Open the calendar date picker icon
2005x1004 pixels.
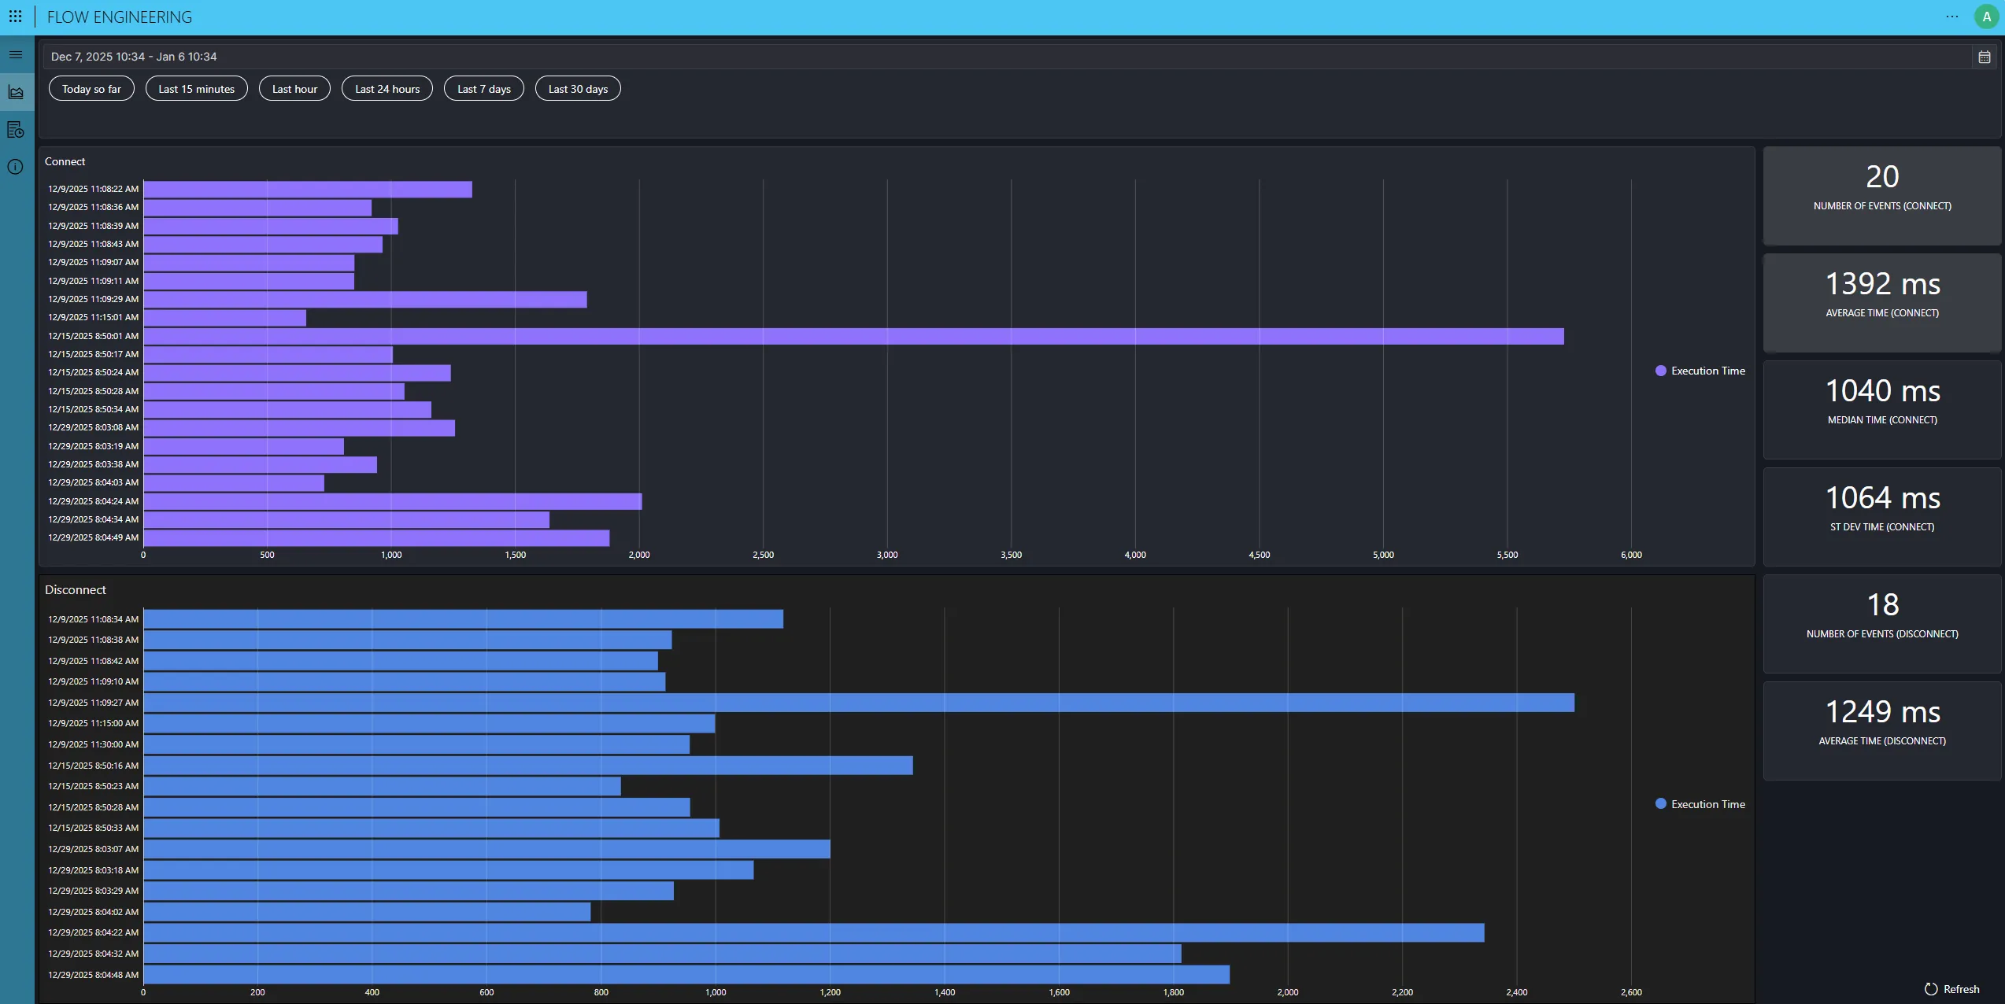click(x=1984, y=57)
